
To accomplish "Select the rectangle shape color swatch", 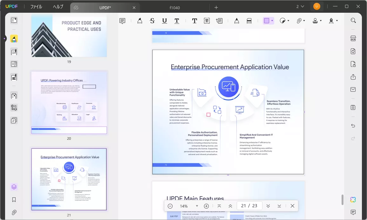I will (x=267, y=21).
